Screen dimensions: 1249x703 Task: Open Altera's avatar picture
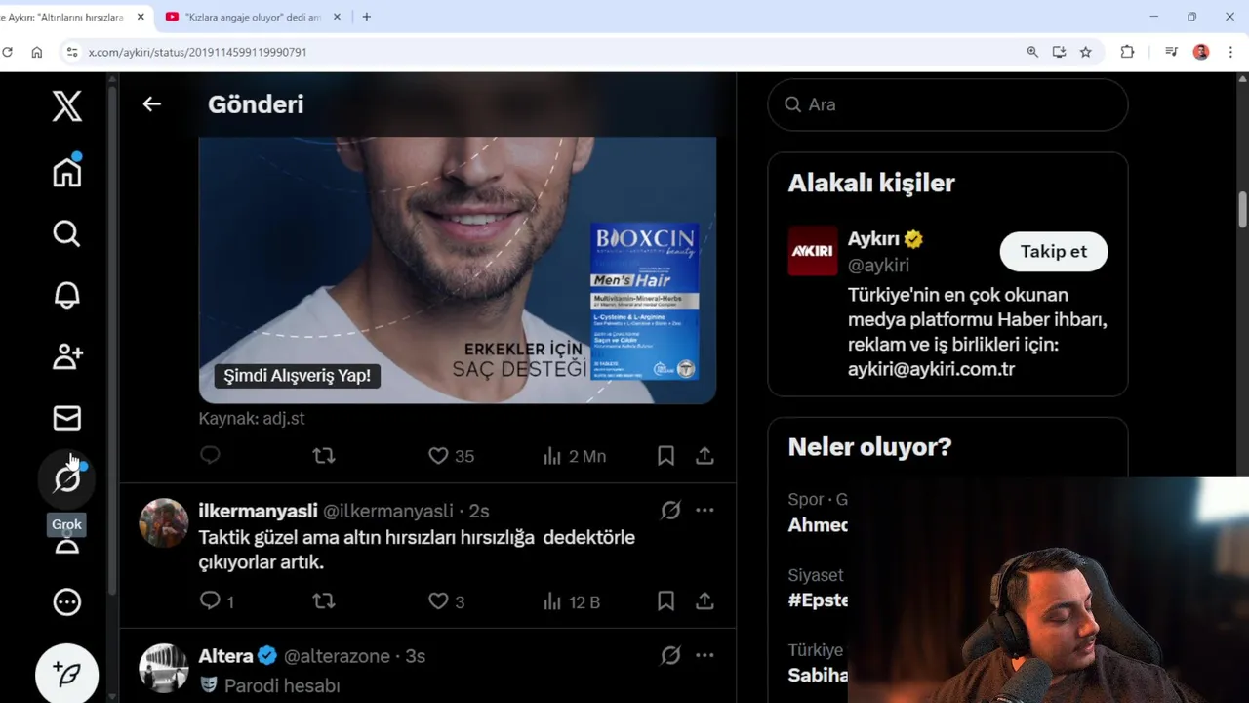(x=163, y=669)
